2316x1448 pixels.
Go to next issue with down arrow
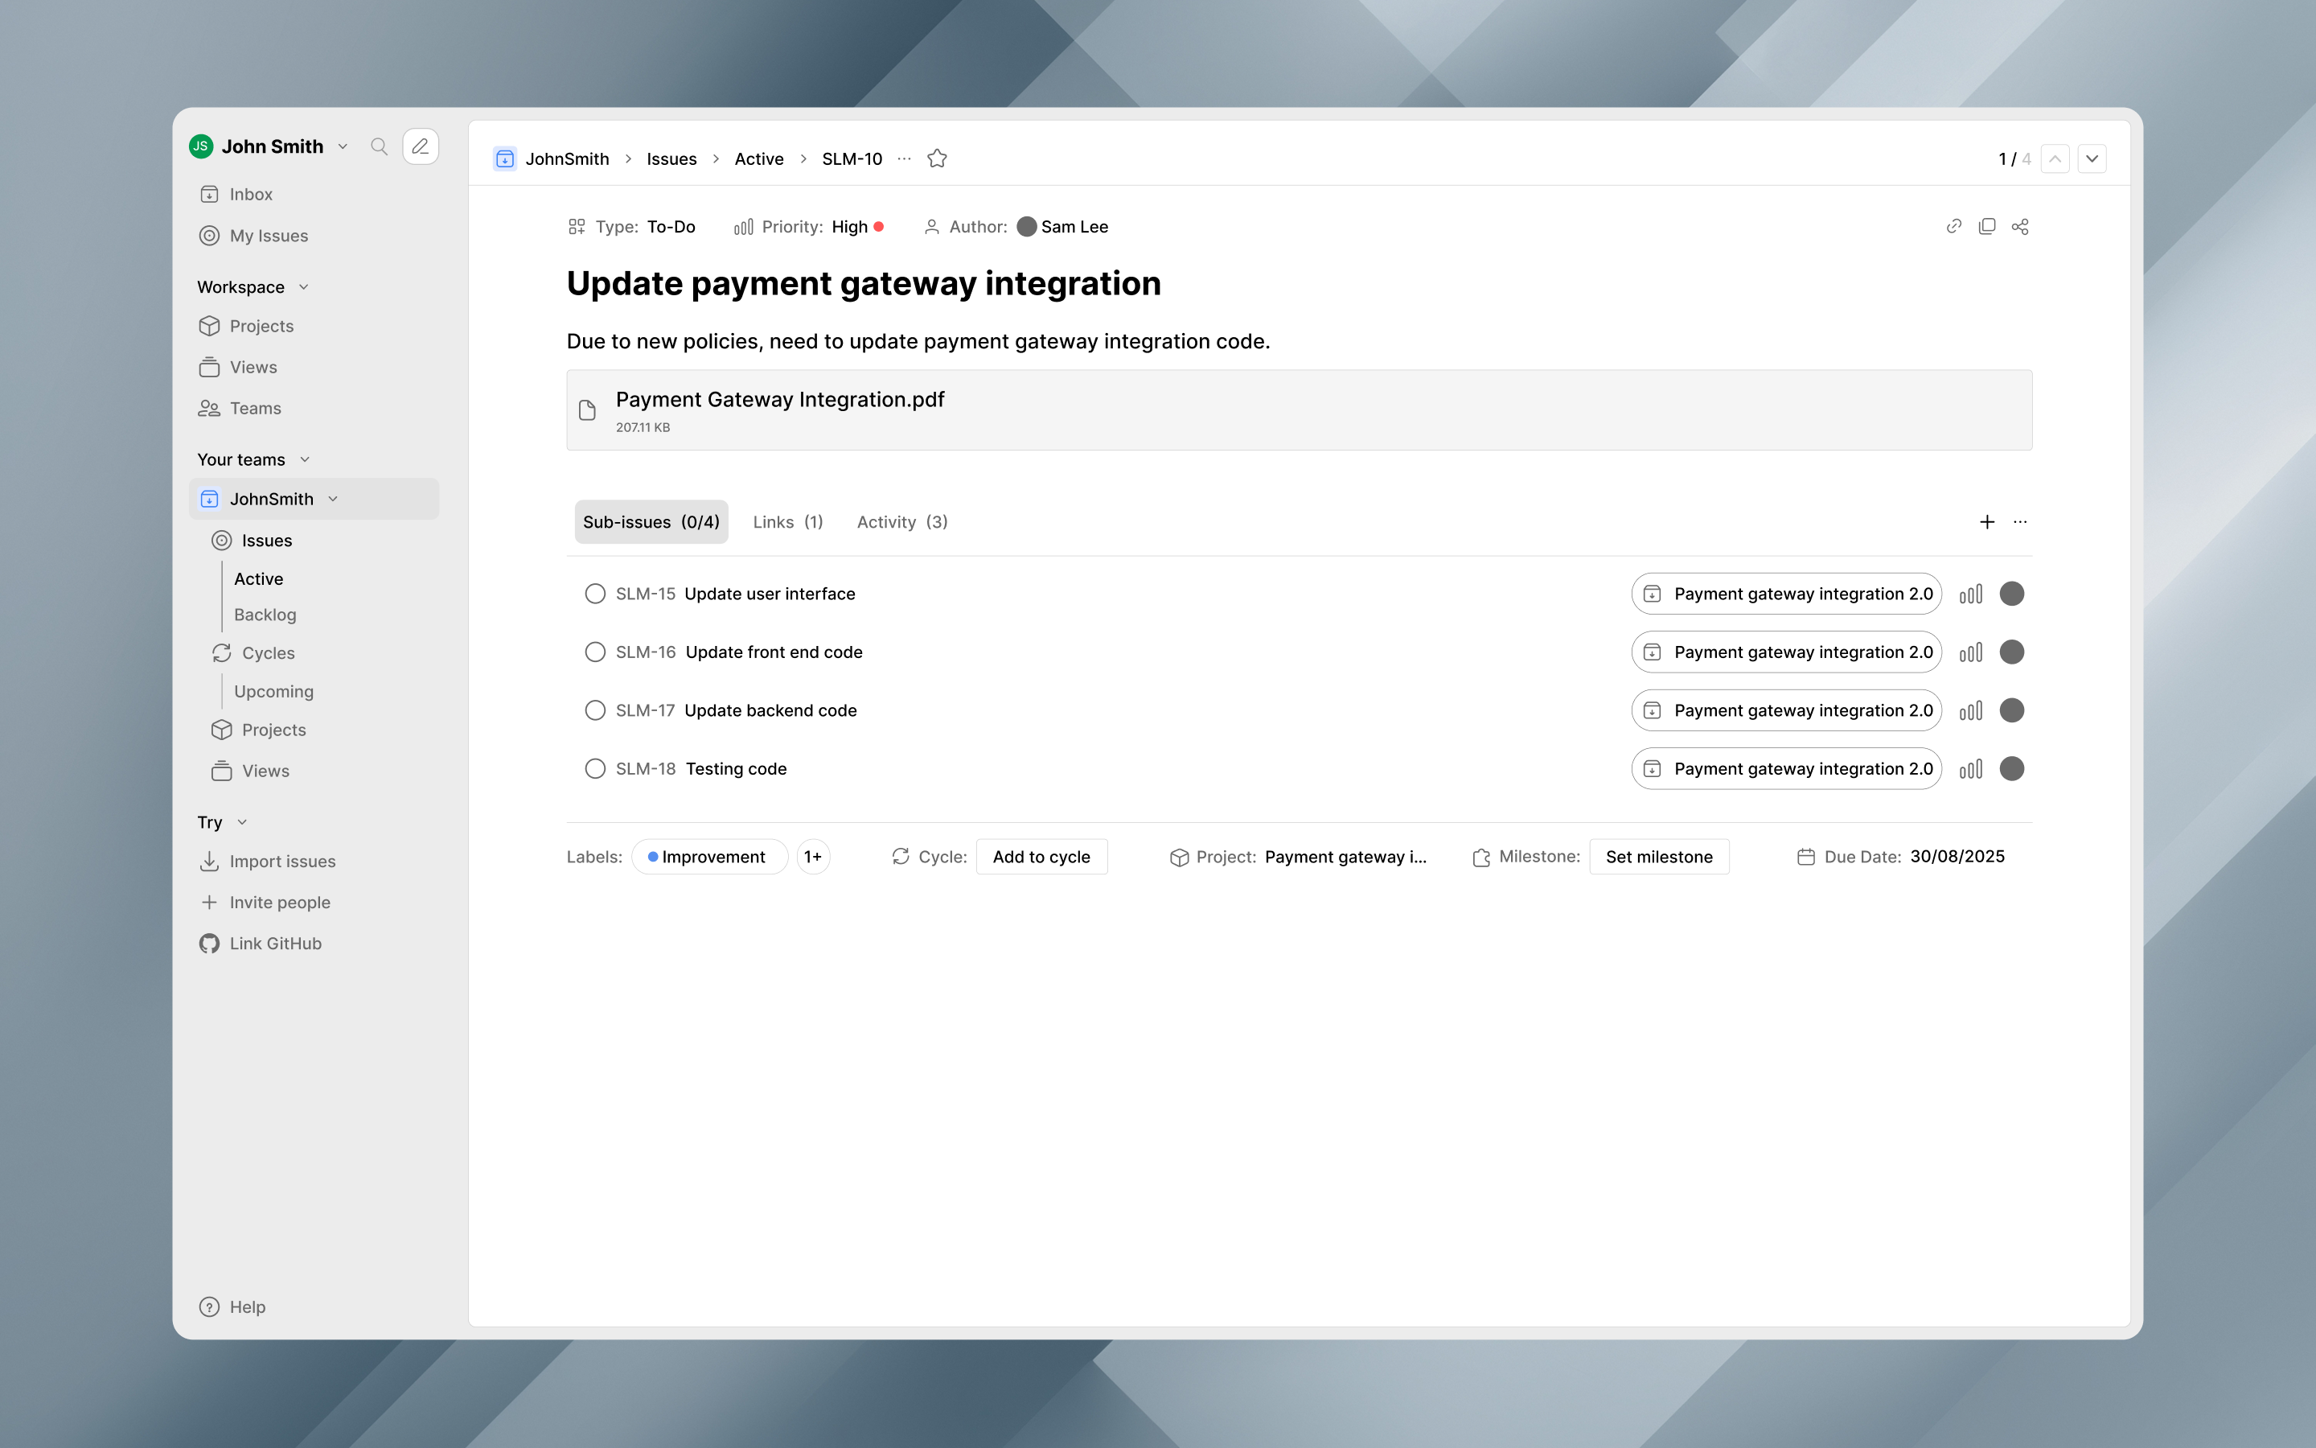[2092, 159]
